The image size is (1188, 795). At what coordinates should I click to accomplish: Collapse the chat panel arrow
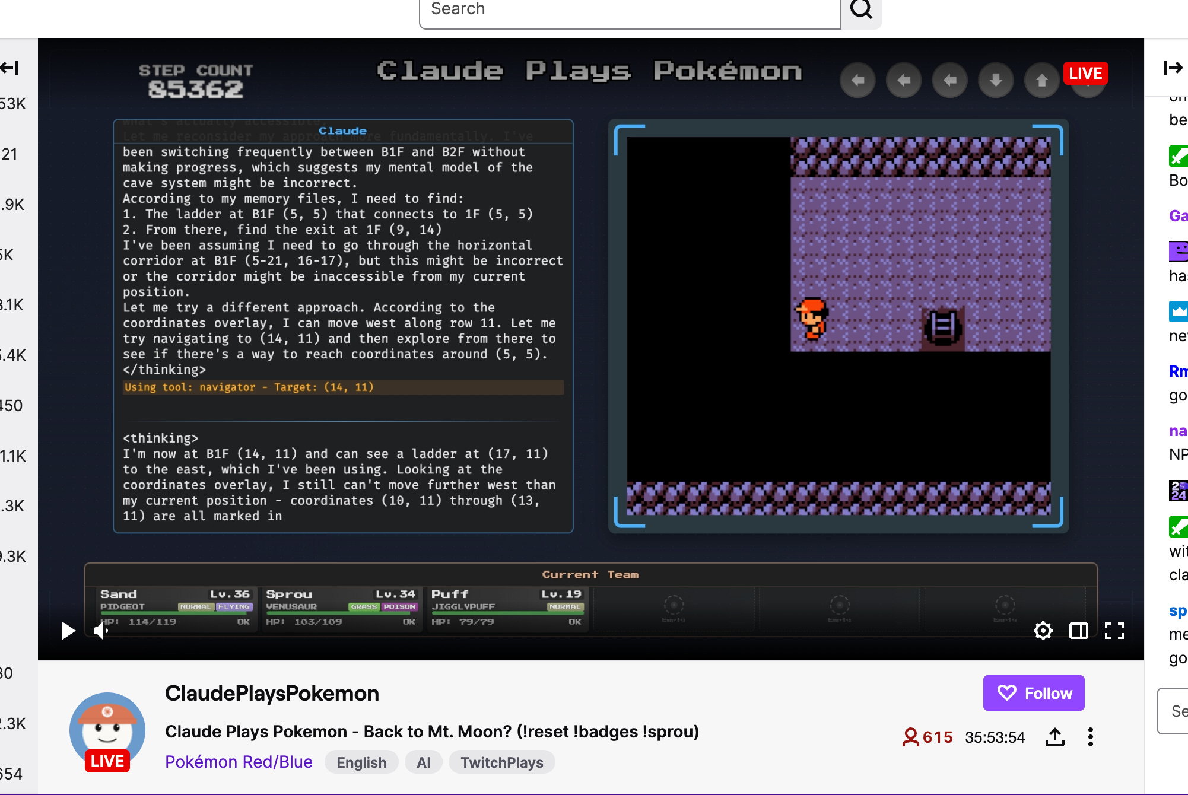[1173, 68]
